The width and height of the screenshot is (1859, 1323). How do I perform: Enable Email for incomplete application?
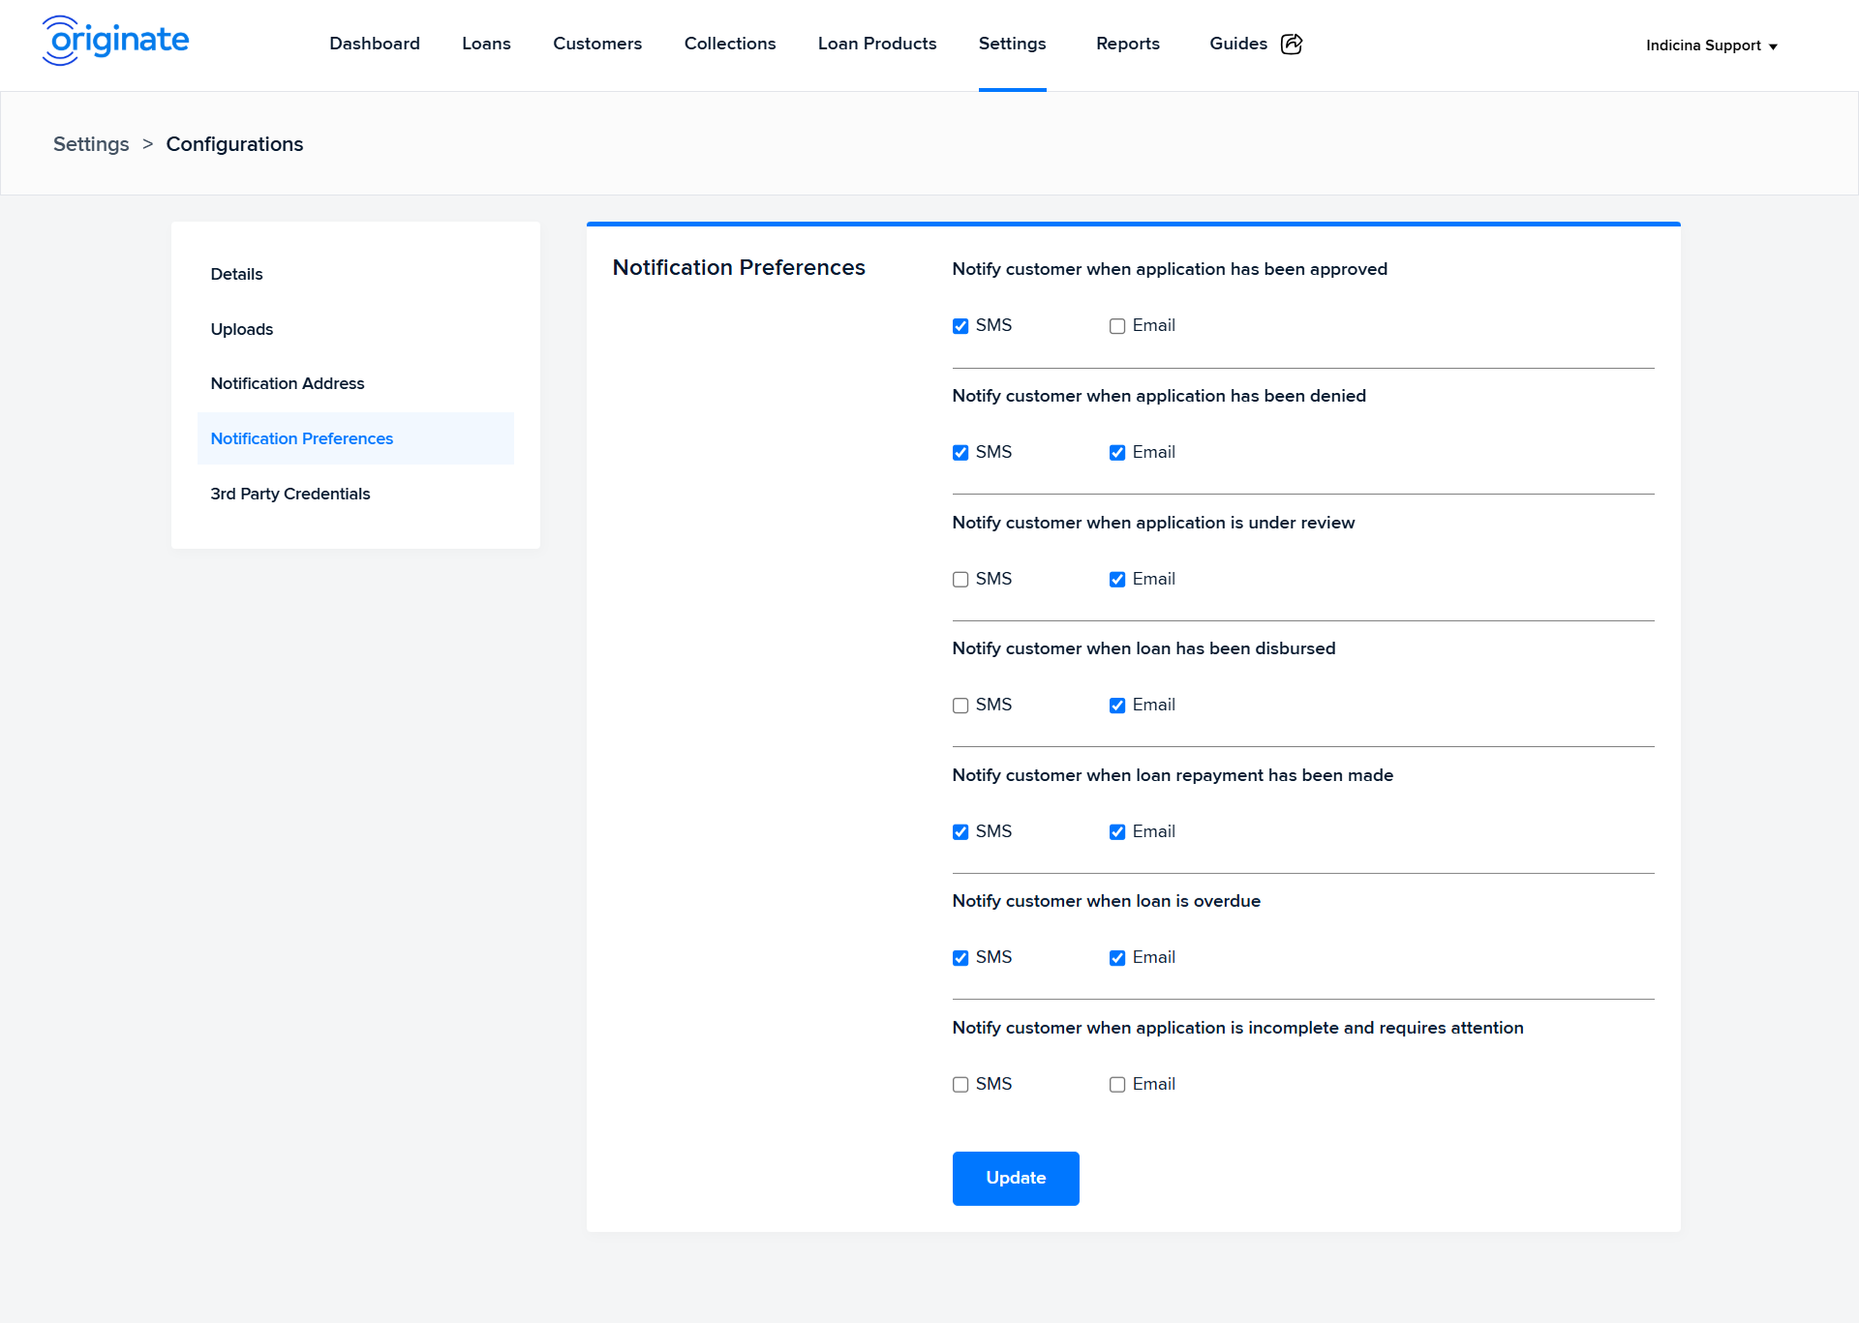(x=1117, y=1085)
